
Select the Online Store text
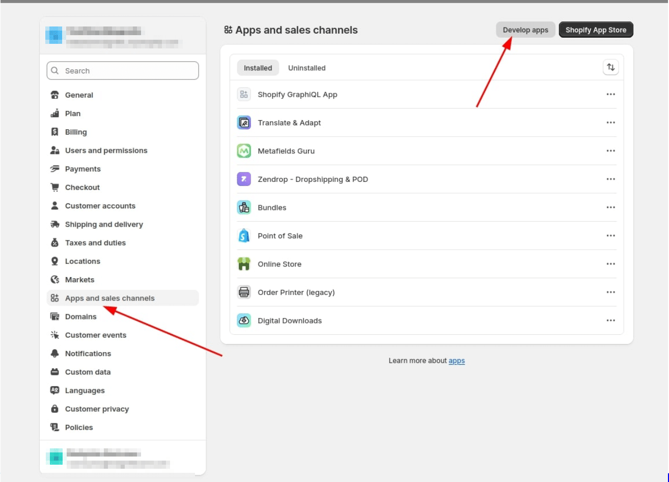pyautogui.click(x=280, y=264)
